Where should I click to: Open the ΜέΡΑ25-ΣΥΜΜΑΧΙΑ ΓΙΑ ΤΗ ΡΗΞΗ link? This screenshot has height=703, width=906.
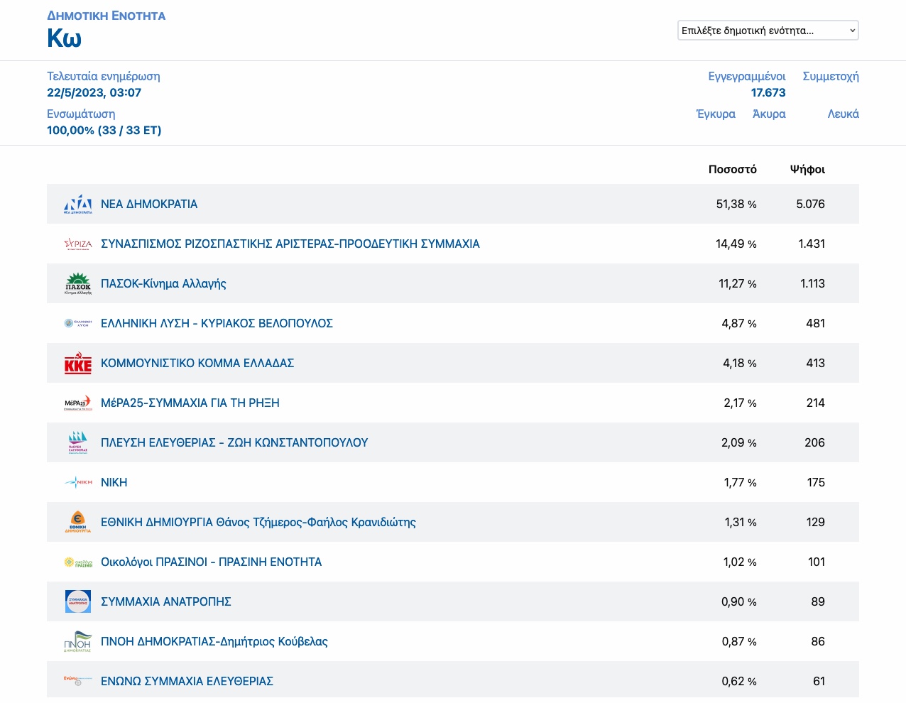pyautogui.click(x=190, y=403)
